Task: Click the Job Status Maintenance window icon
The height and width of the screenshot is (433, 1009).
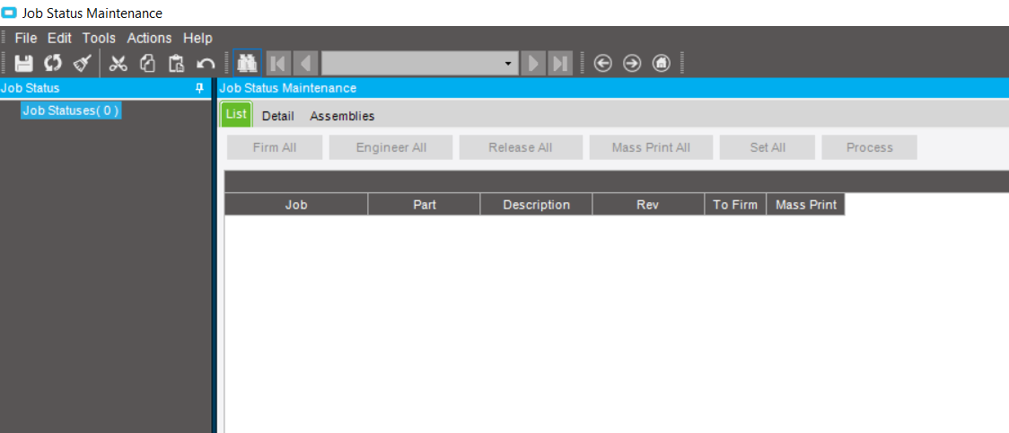Action: pos(10,13)
